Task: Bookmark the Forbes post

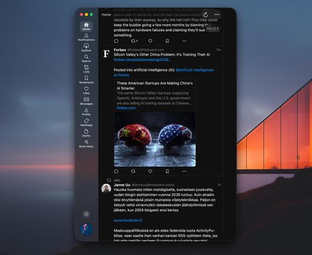Action: pos(167,171)
